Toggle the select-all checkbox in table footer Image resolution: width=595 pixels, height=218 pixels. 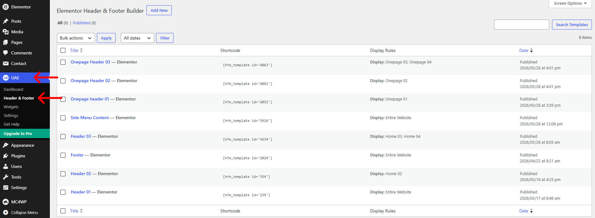(x=63, y=211)
